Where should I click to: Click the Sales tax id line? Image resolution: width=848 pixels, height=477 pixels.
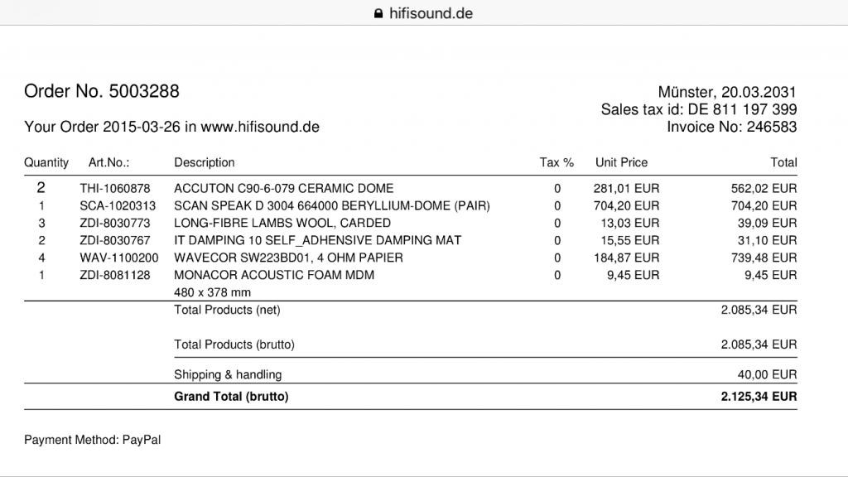(699, 110)
